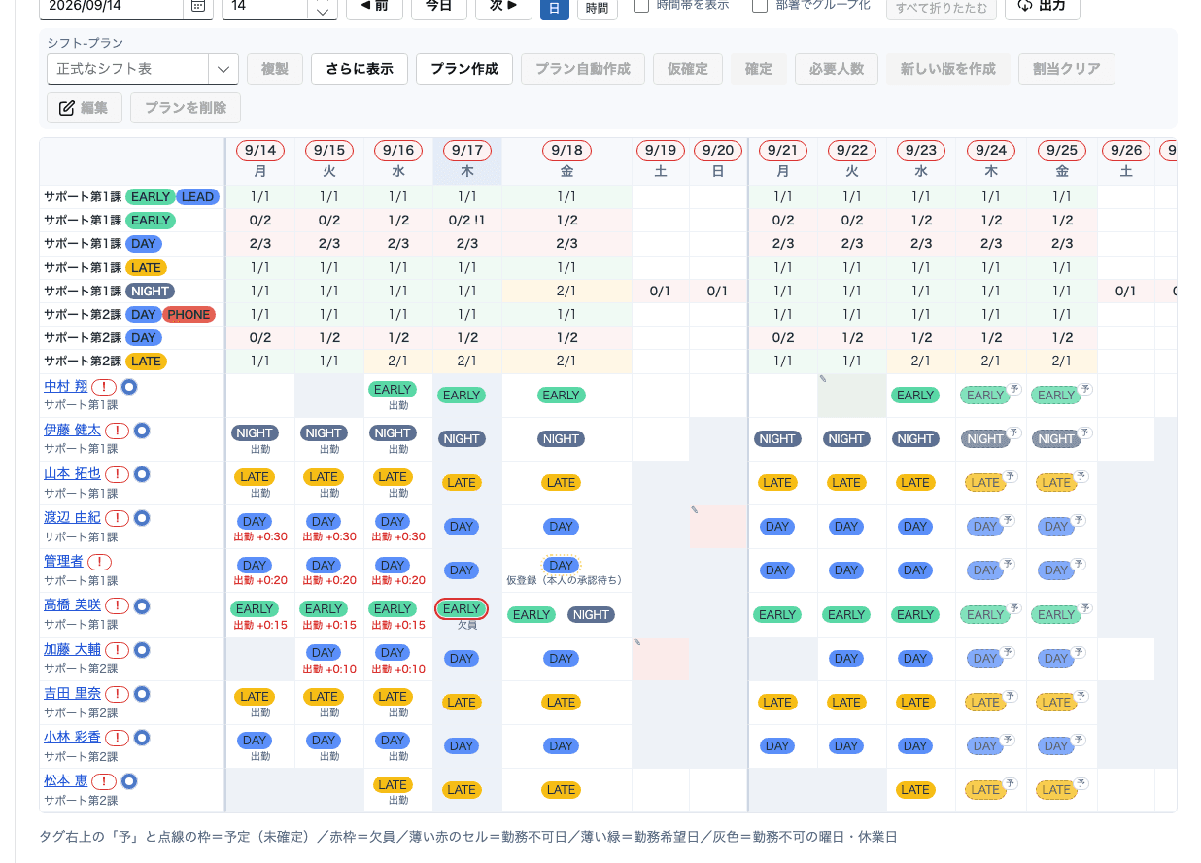Screen dimensions: 1201x863
Task: Click the pencil note icon in 渡辺 由紀's 9/20 cell
Action: pos(695,509)
